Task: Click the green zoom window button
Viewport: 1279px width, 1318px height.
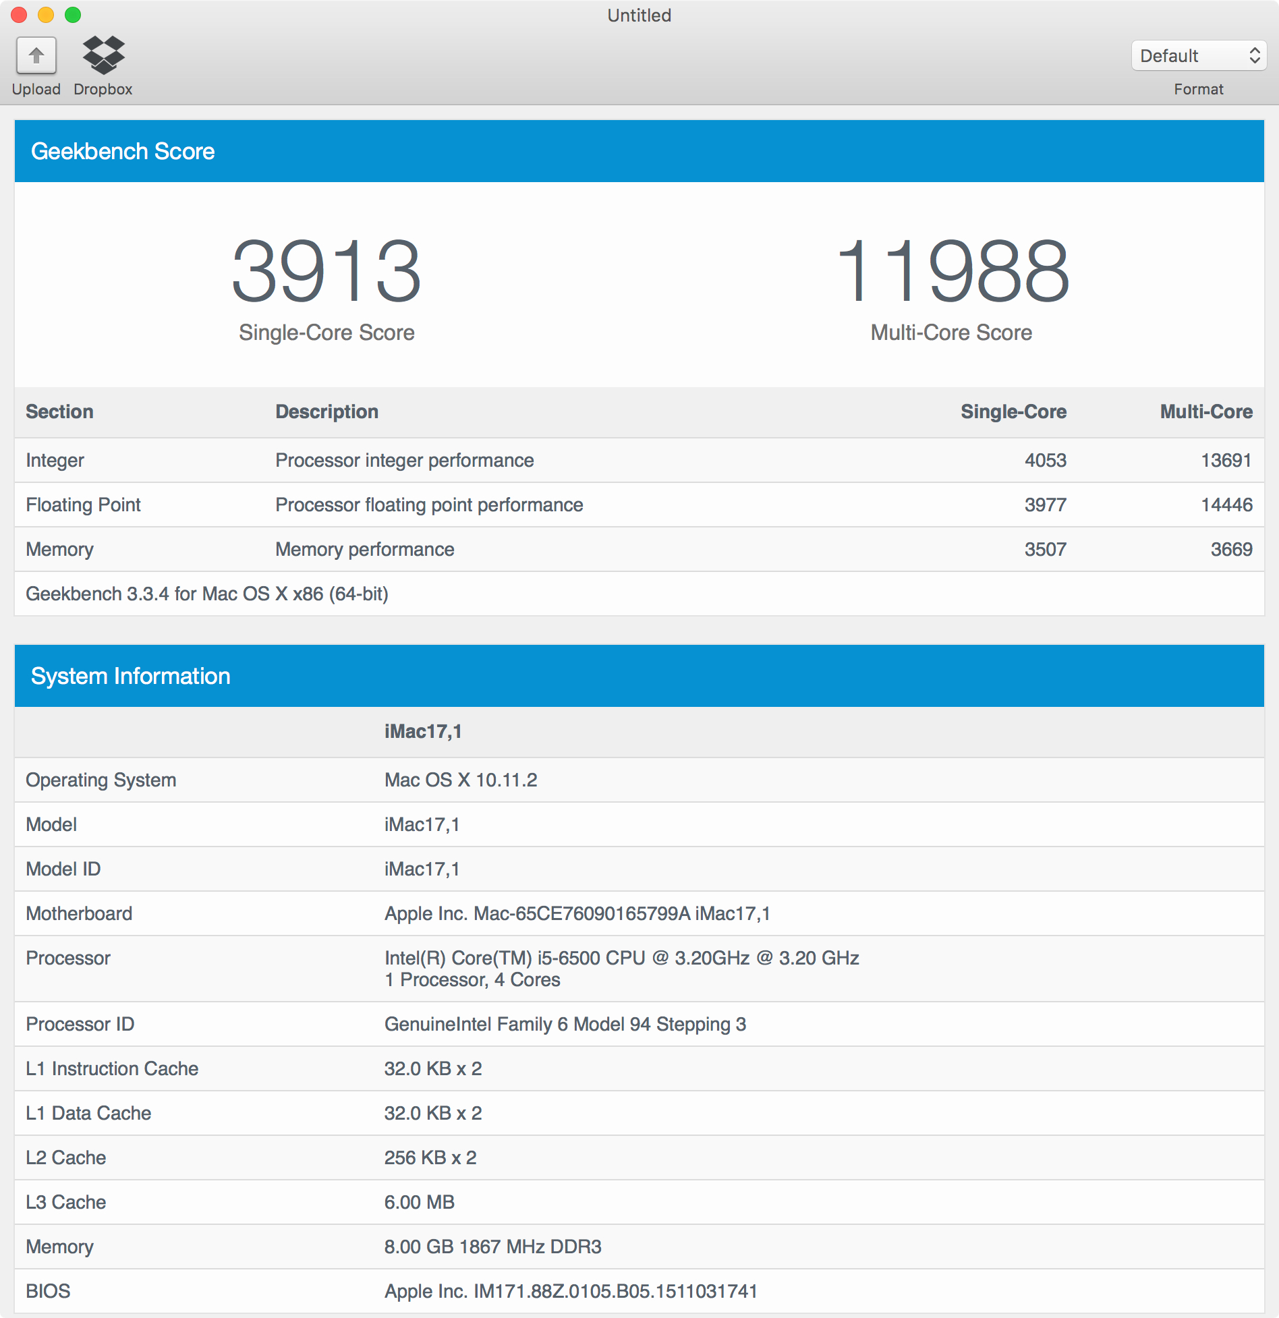Action: (x=73, y=15)
